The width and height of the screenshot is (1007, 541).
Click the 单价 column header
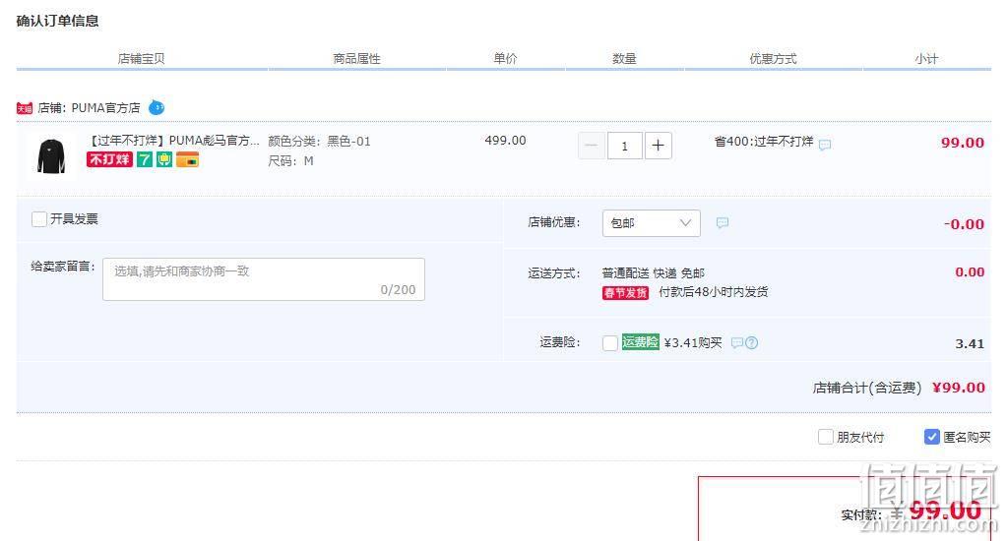[505, 58]
